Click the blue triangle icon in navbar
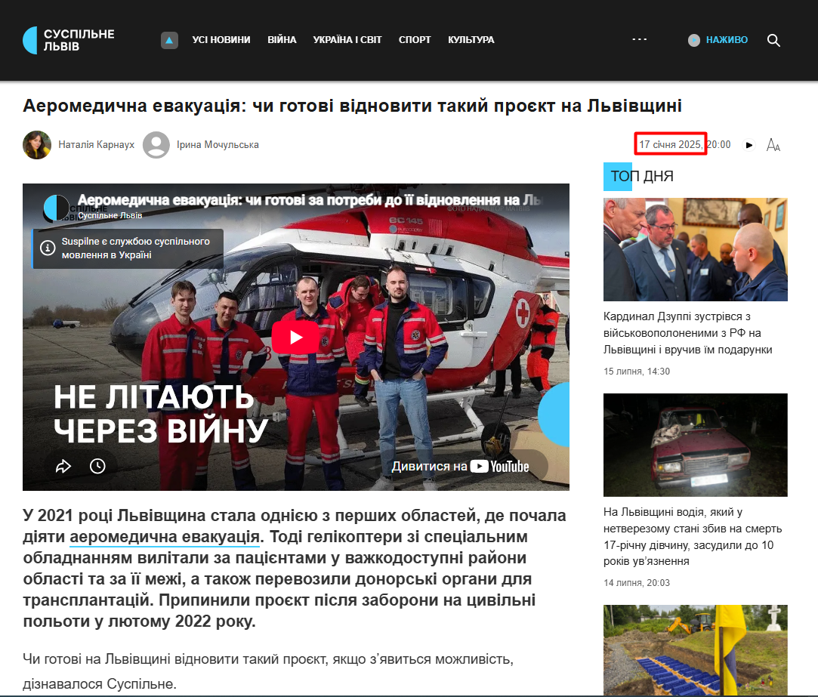 (169, 40)
